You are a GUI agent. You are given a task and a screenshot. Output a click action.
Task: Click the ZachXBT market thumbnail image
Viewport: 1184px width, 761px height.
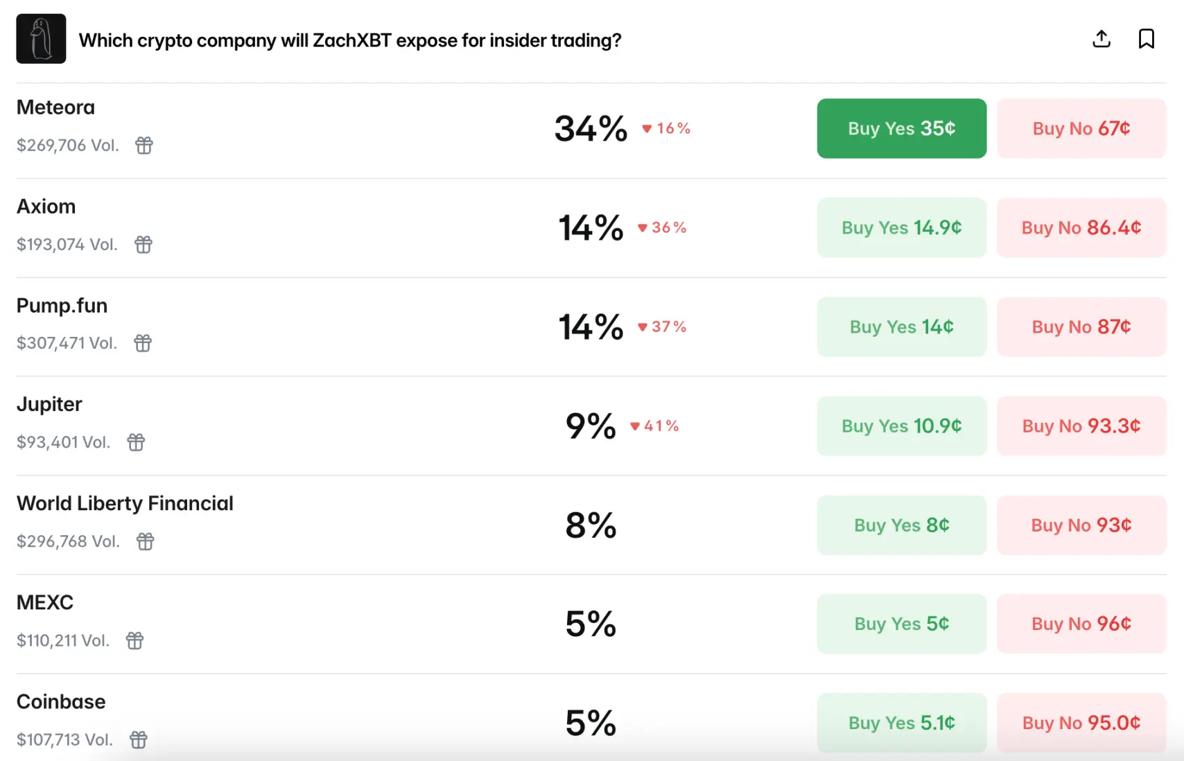[41, 39]
